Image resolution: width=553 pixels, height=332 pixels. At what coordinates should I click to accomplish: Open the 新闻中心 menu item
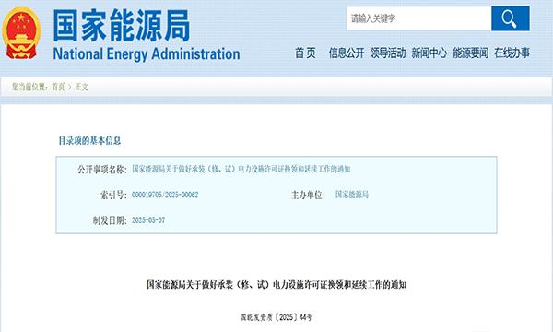point(429,53)
